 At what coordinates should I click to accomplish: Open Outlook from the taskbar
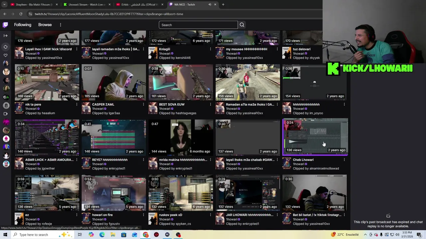pyautogui.click(x=134, y=235)
